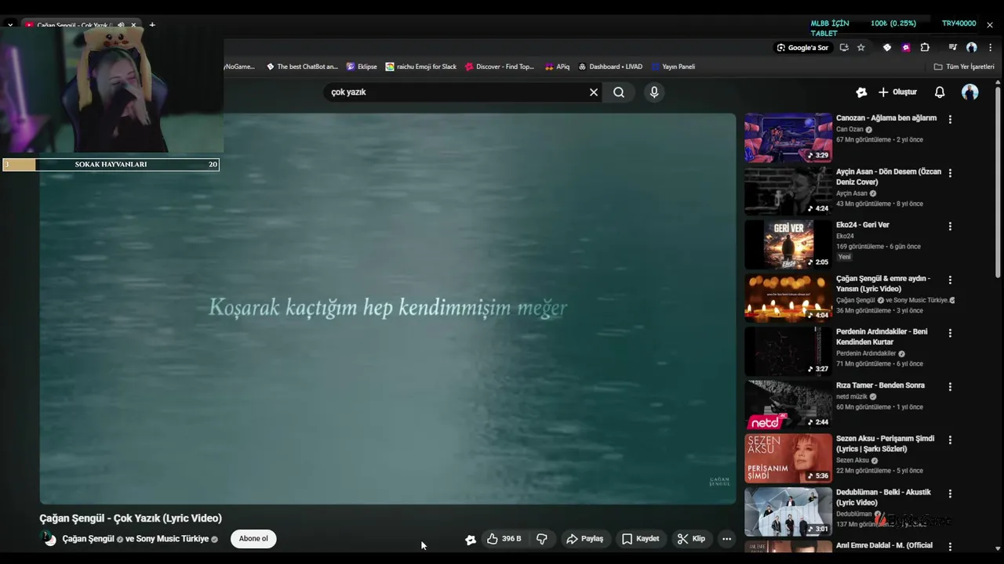Click the Paylaş share button

click(x=585, y=539)
